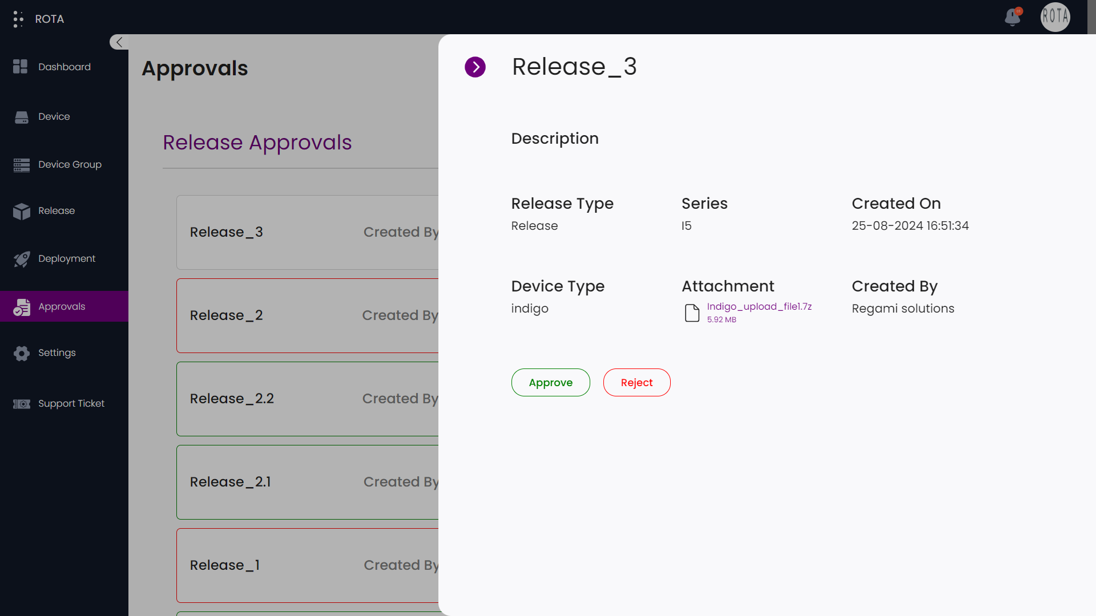Select Deployment icon in sidebar
The image size is (1096, 616).
(22, 259)
